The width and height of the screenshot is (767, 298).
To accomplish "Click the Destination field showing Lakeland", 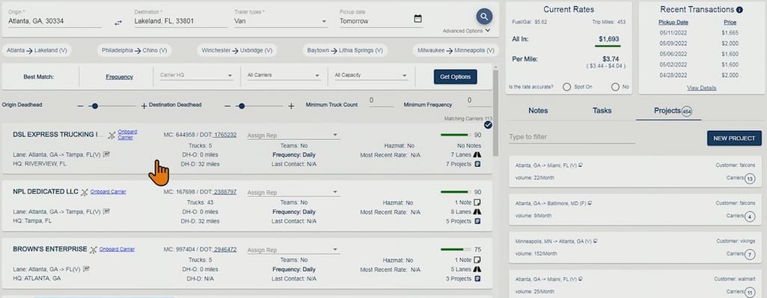I will 181,21.
